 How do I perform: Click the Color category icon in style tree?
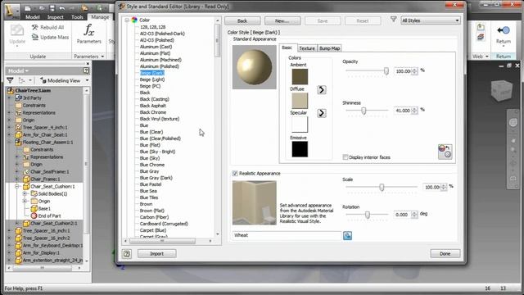[134, 20]
